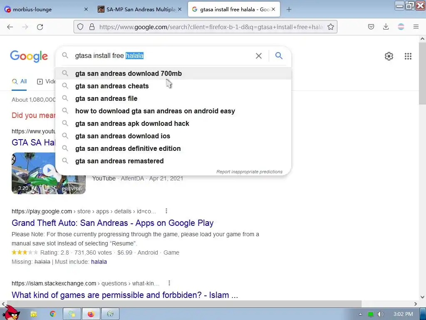Screen dimensions: 426x320
Task: Submit search with blue magnifier icon
Action: point(279,56)
